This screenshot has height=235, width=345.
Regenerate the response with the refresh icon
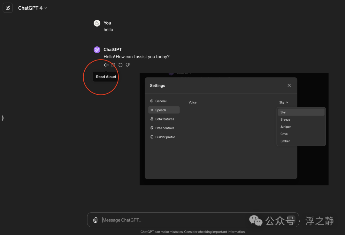point(120,65)
